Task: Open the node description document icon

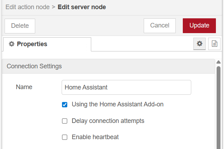Action: (x=214, y=44)
